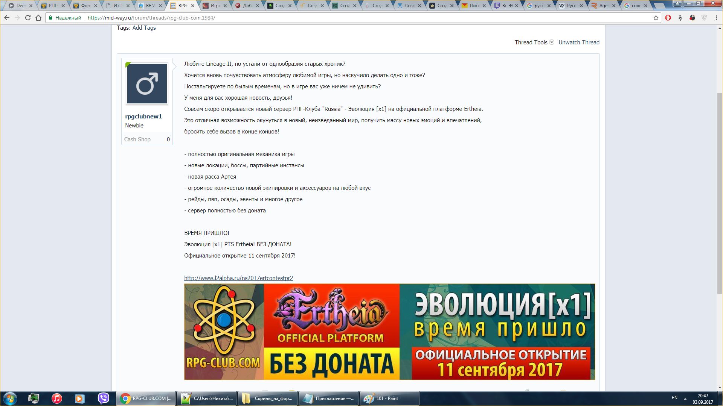
Task: Open the rpgclubnew1 avatar image
Action: pyautogui.click(x=147, y=83)
